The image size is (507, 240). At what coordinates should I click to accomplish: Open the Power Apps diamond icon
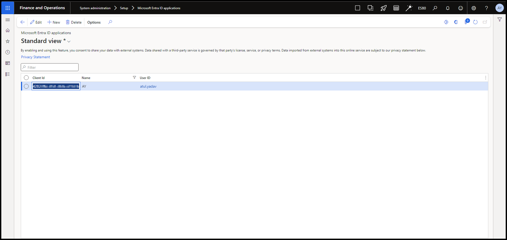(x=446, y=22)
